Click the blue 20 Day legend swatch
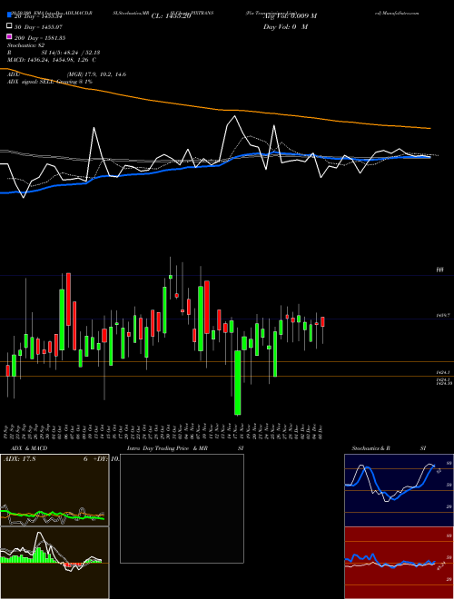 (x=10, y=15)
